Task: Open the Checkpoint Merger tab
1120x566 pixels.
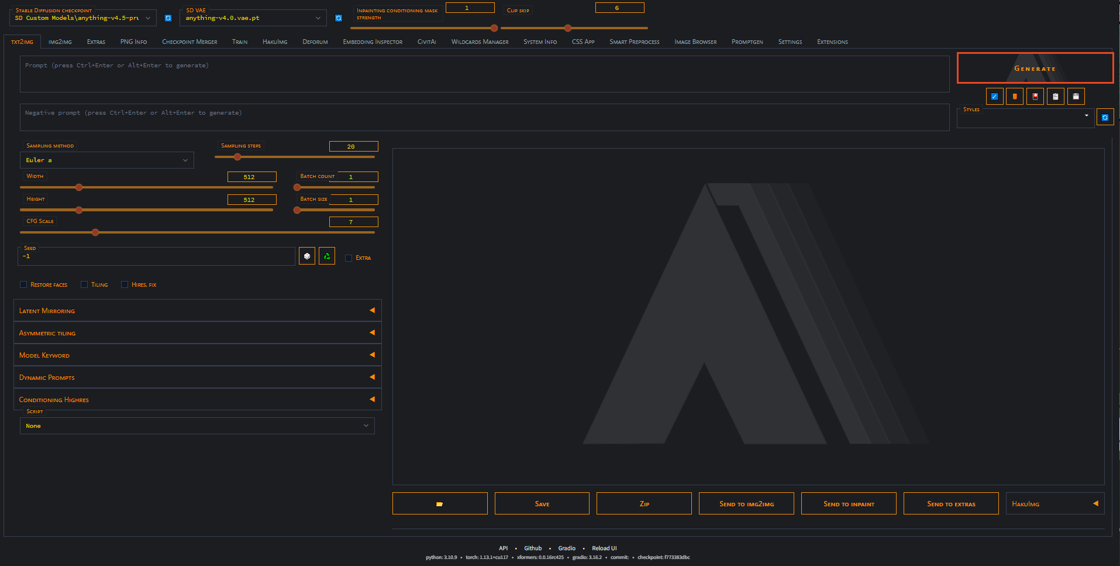Action: click(x=189, y=42)
